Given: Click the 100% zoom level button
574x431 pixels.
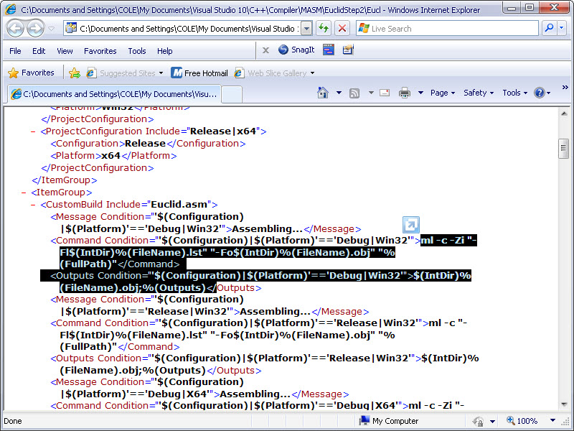Looking at the screenshot, I should [522, 421].
